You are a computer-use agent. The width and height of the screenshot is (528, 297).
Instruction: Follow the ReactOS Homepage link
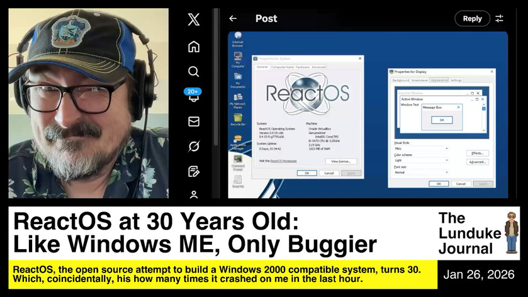click(x=283, y=161)
